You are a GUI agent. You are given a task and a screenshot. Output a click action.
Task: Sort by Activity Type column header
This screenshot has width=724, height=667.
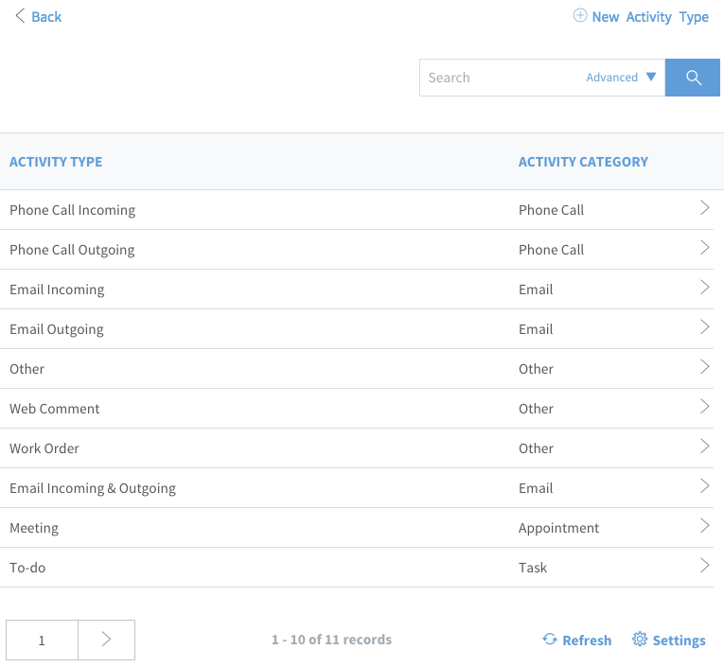[56, 162]
